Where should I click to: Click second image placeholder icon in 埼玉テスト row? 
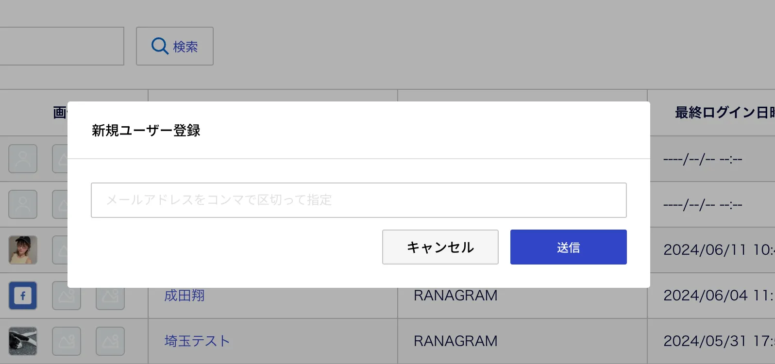[x=110, y=341]
